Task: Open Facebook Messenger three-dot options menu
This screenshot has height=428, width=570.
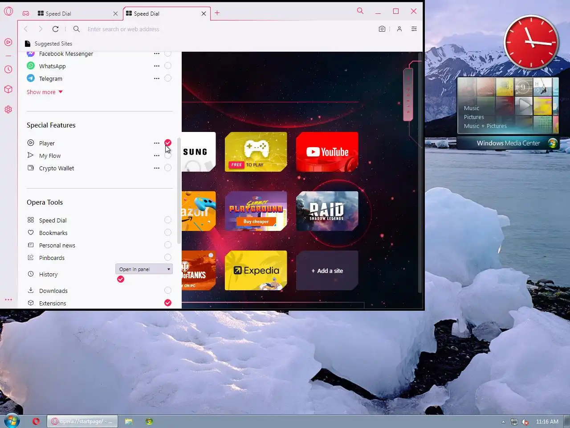Action: click(x=157, y=53)
